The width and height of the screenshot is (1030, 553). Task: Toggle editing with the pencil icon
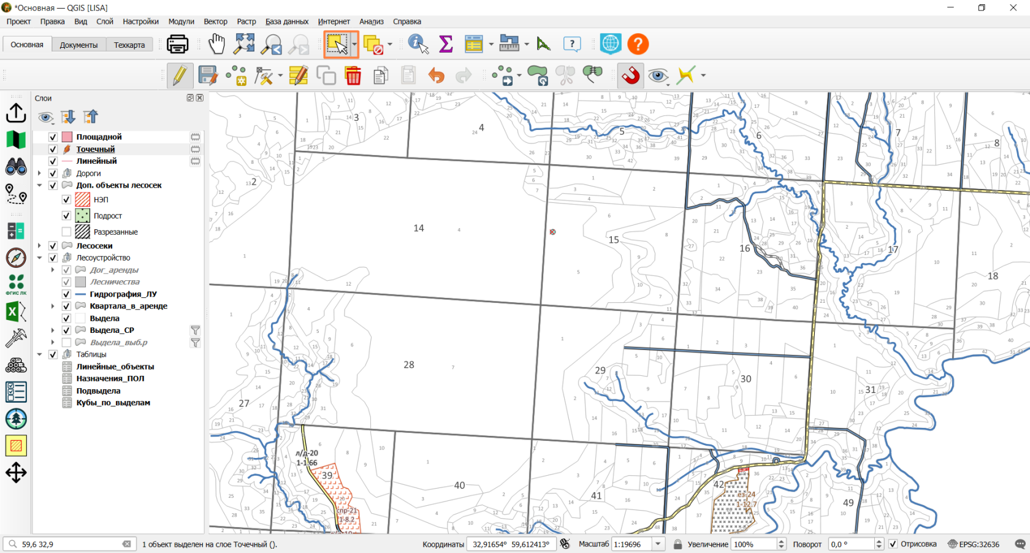(x=180, y=76)
